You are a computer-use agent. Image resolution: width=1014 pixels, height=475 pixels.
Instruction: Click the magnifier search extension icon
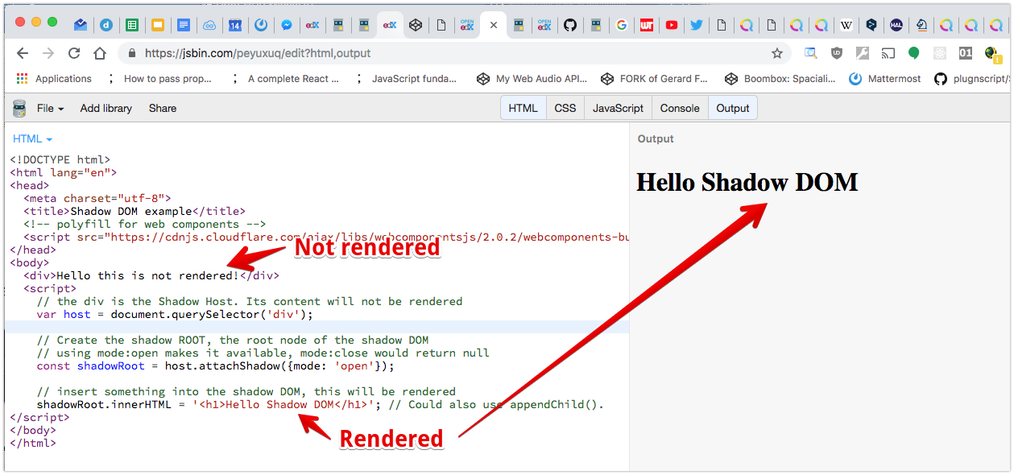(811, 53)
